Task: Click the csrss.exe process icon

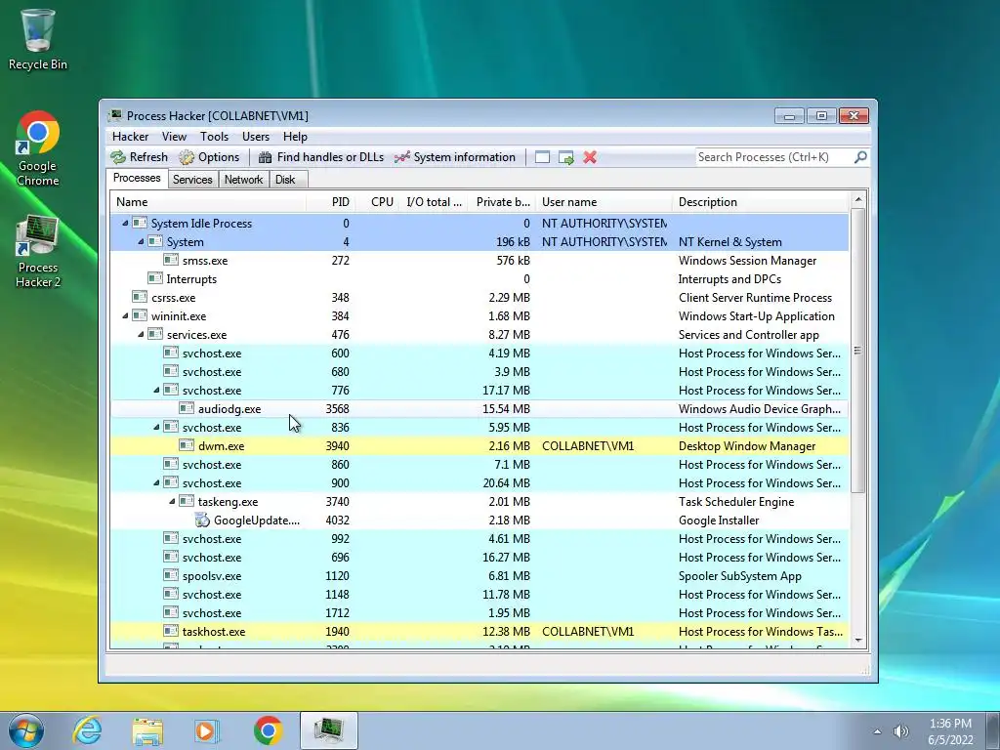Action: [x=139, y=297]
